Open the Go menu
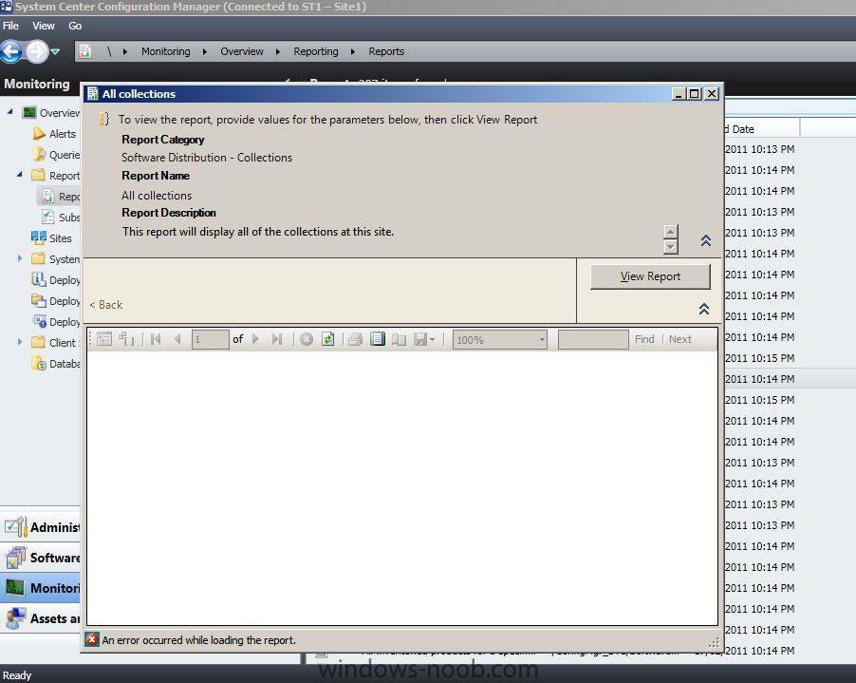 click(75, 26)
